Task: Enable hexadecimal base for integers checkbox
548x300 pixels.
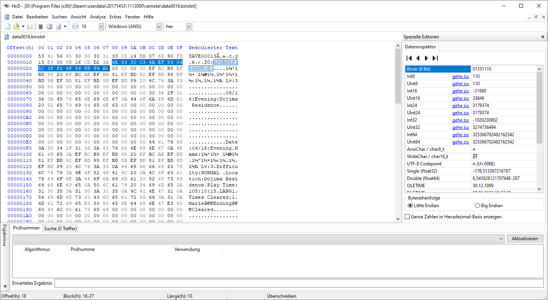Action: tap(408, 217)
